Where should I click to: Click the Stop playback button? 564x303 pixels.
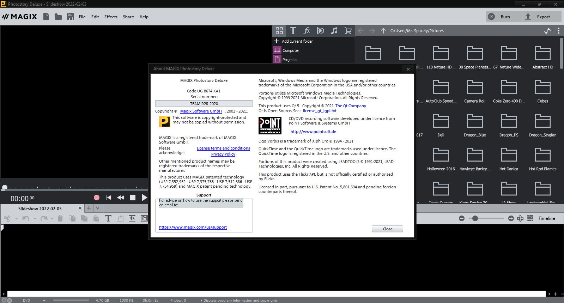tap(133, 198)
